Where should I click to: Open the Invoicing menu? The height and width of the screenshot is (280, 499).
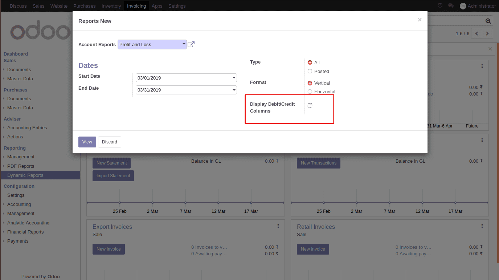point(136,6)
